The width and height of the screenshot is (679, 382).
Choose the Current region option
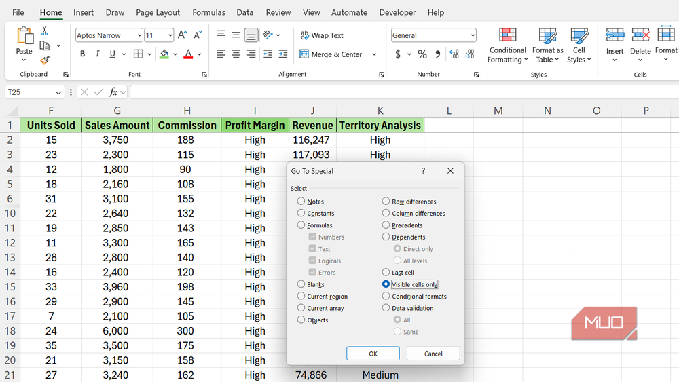[301, 296]
